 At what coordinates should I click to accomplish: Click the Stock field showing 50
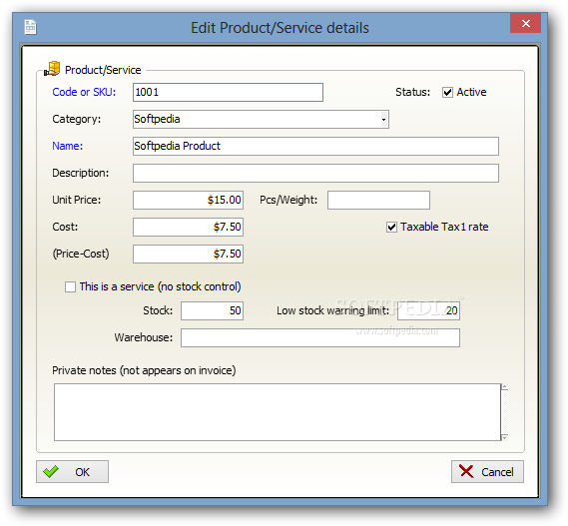pos(212,310)
